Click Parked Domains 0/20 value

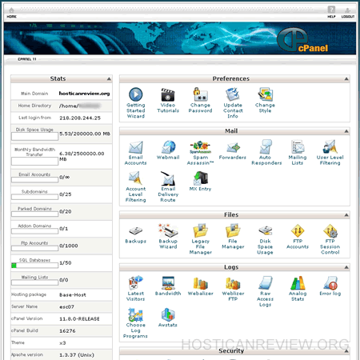click(66, 211)
